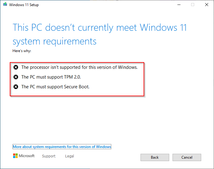This screenshot has width=214, height=169.
Task: Click the Windows 11 Setup title bar icon
Action: 5,5
